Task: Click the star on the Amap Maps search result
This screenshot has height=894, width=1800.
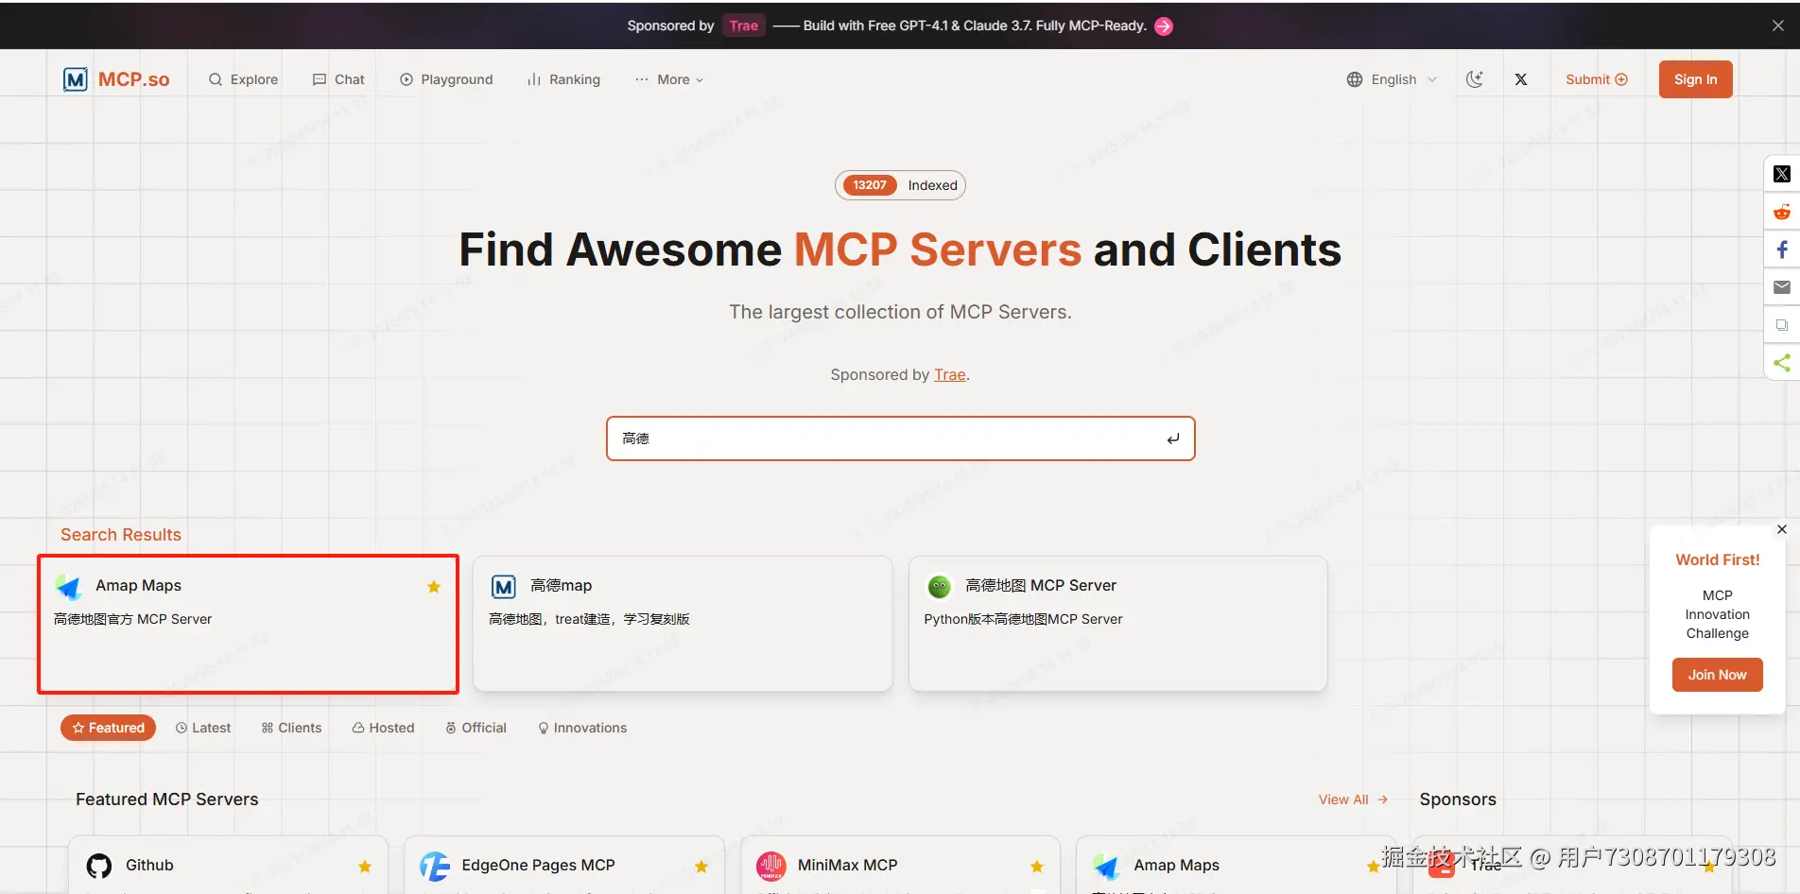Action: point(434,587)
